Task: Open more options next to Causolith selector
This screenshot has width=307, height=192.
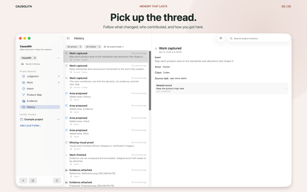Action: point(58,58)
